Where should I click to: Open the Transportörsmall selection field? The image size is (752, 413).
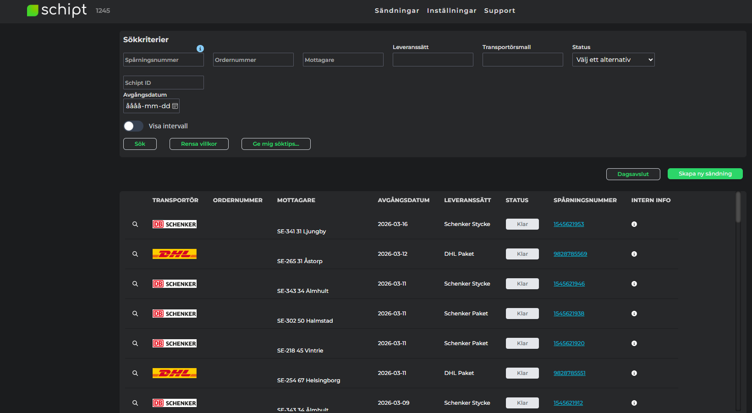[522, 60]
